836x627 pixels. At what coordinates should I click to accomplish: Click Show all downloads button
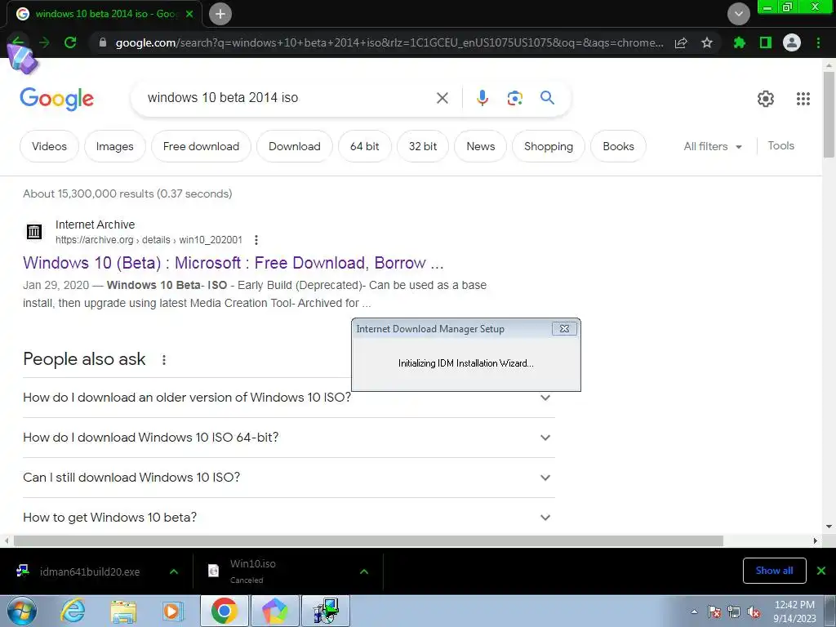pos(774,571)
